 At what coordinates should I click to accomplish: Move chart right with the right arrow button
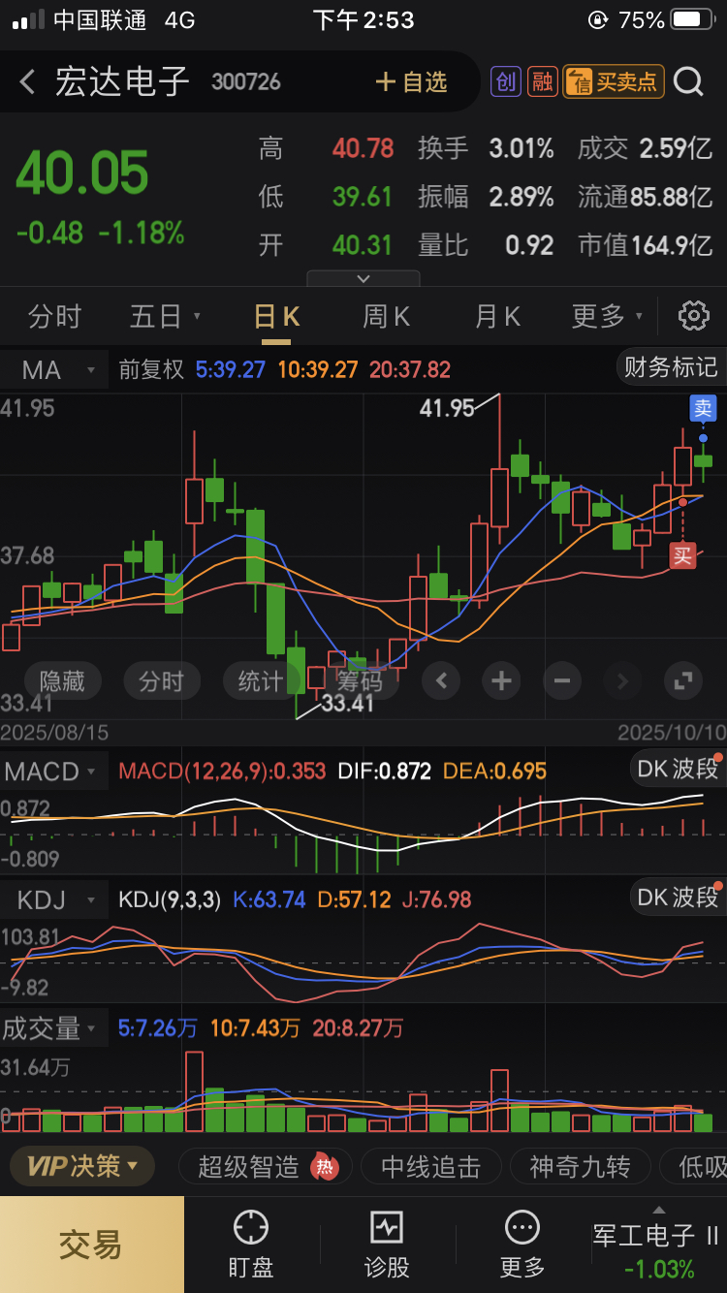click(x=623, y=680)
